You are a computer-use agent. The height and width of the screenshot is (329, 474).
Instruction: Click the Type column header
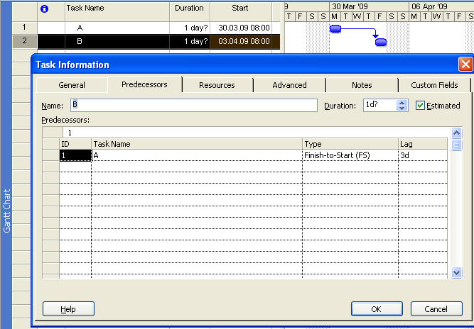coord(350,144)
